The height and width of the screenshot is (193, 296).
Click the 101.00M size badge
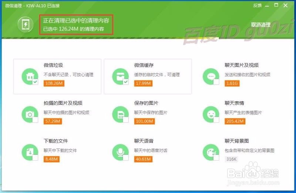[x=144, y=121]
